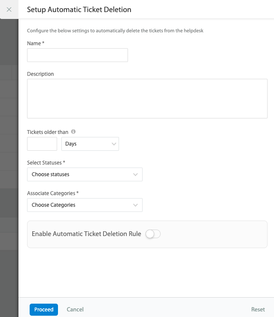274x317 pixels.
Task: Enable the Automatic Ticket Deletion Rule toggle
Action: (153, 234)
